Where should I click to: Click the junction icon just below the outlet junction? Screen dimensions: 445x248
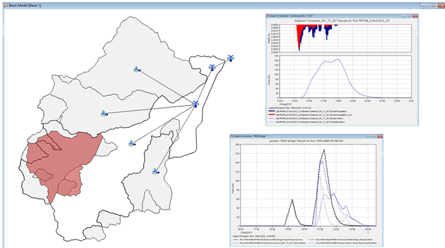pyautogui.click(x=212, y=68)
